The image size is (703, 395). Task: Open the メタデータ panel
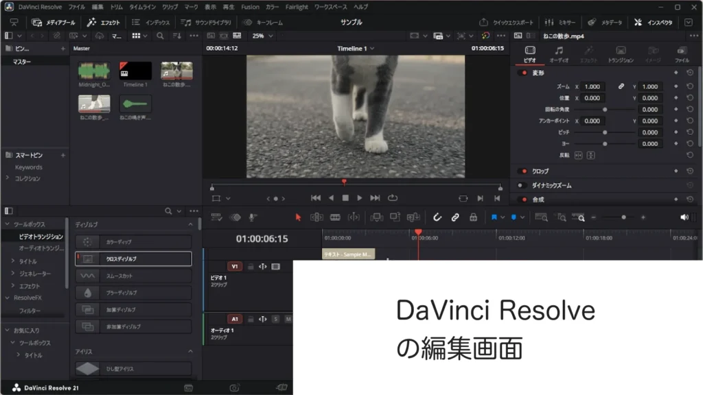(606, 23)
